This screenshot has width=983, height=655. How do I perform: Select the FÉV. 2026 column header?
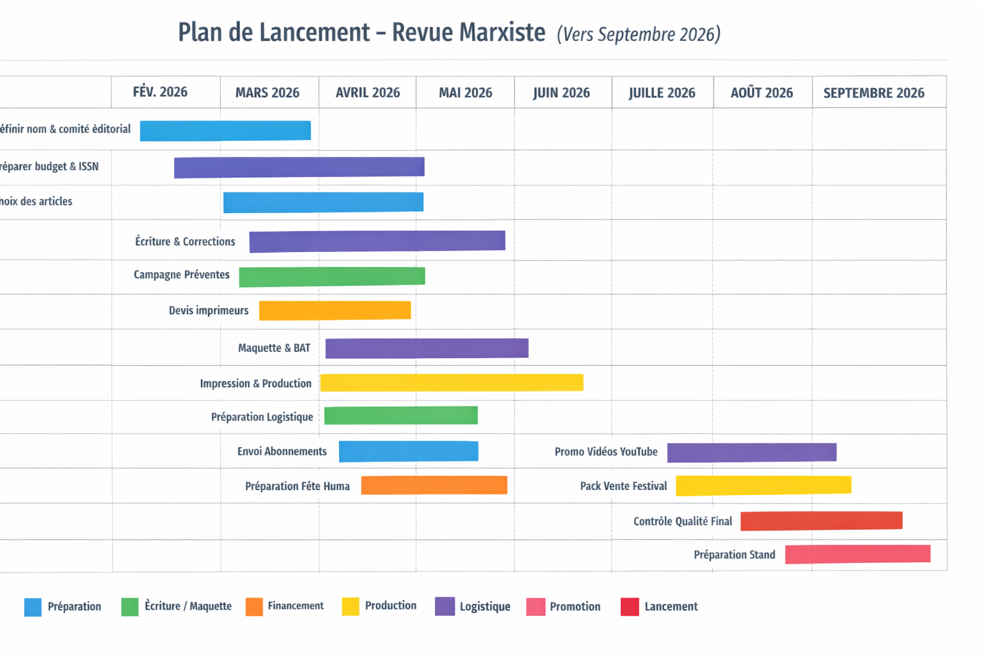point(160,93)
